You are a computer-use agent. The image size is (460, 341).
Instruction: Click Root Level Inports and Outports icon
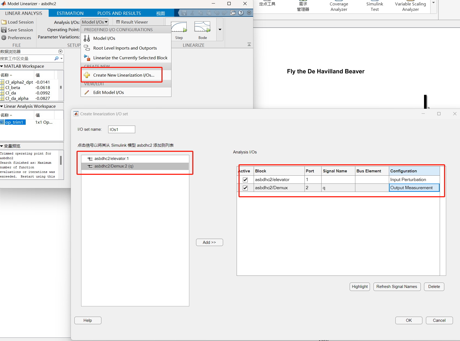point(87,48)
